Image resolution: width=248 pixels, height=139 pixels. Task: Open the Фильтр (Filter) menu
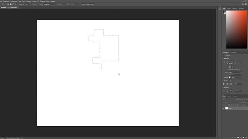tap(34, 1)
